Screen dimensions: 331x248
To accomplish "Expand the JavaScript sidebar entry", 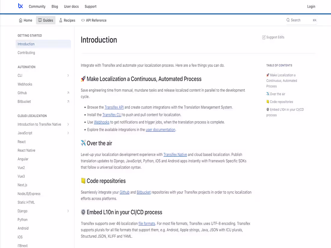I will 68,133.
